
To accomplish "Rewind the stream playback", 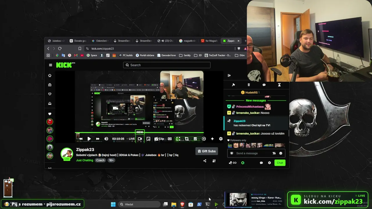I will (x=81, y=139).
